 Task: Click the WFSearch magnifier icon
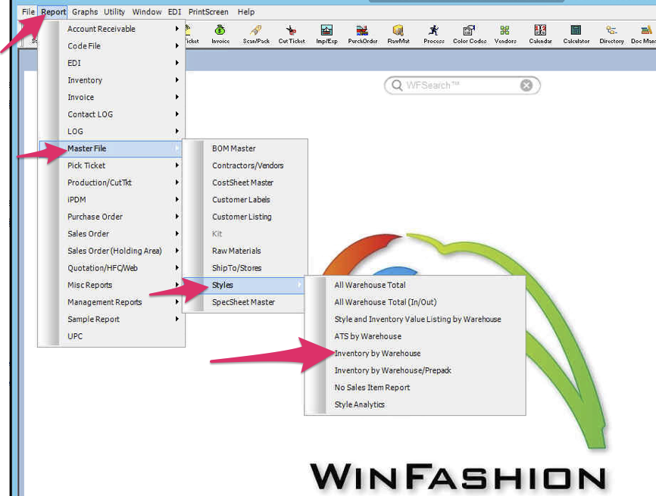[x=397, y=86]
